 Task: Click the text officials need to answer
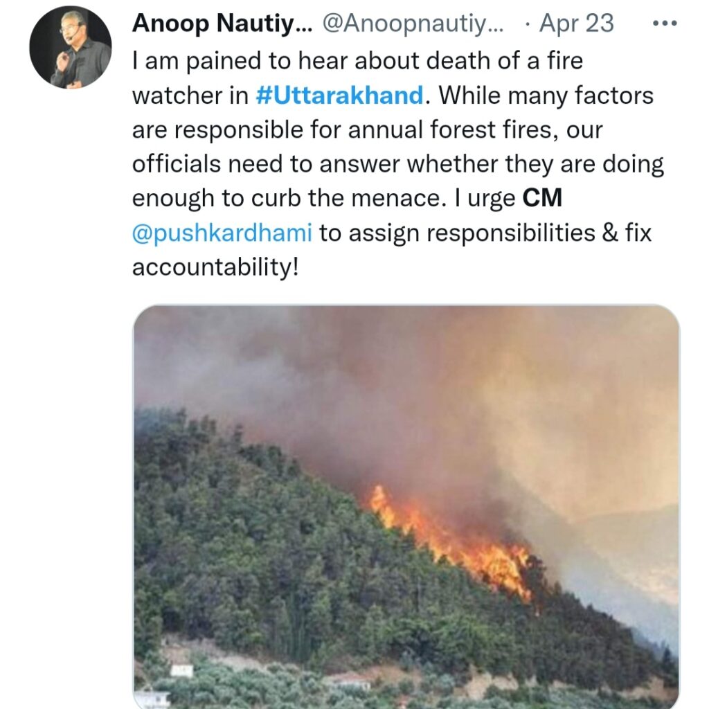(266, 164)
